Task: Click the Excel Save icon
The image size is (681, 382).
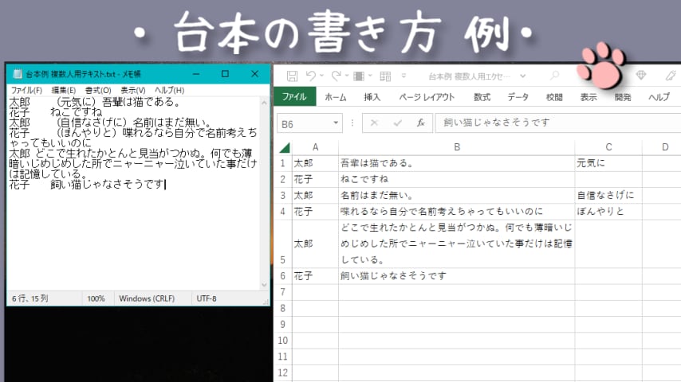Action: 293,76
